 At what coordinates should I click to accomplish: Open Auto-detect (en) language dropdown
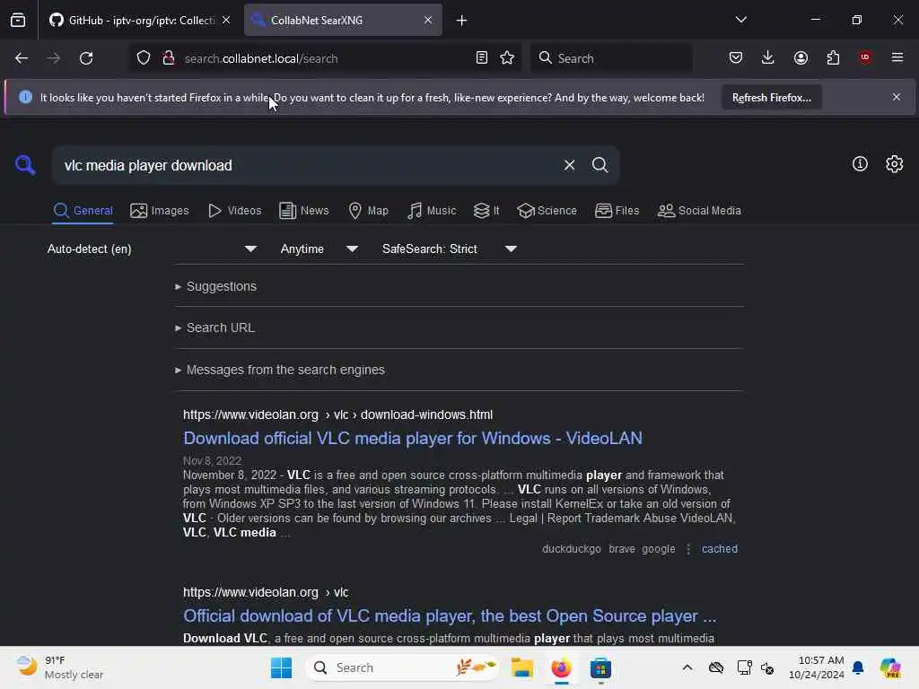click(152, 249)
